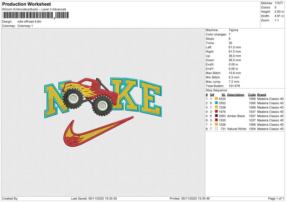Viewport: 286px width, 202px height.
Task: Select the yellow 4334 thread swatch
Action: (x=216, y=99)
